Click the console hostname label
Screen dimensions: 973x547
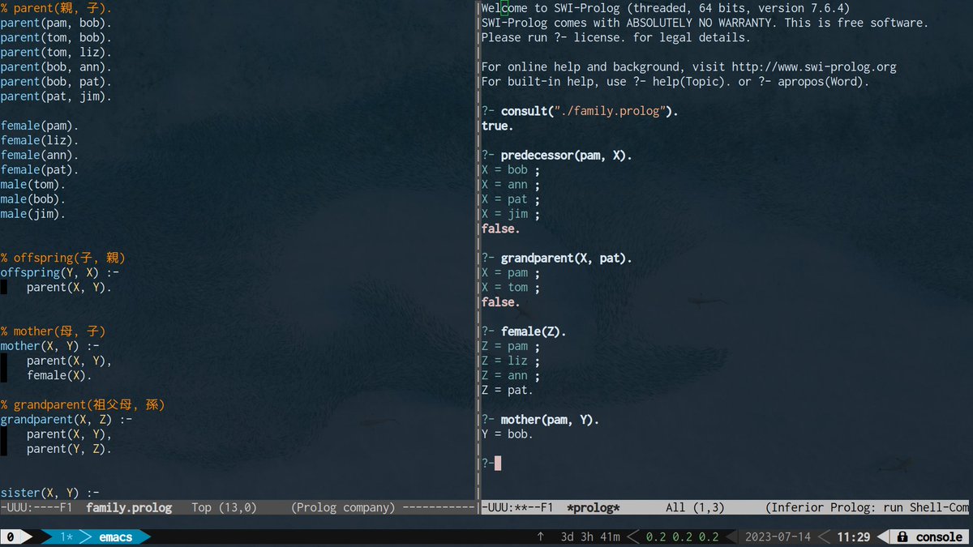(x=939, y=537)
